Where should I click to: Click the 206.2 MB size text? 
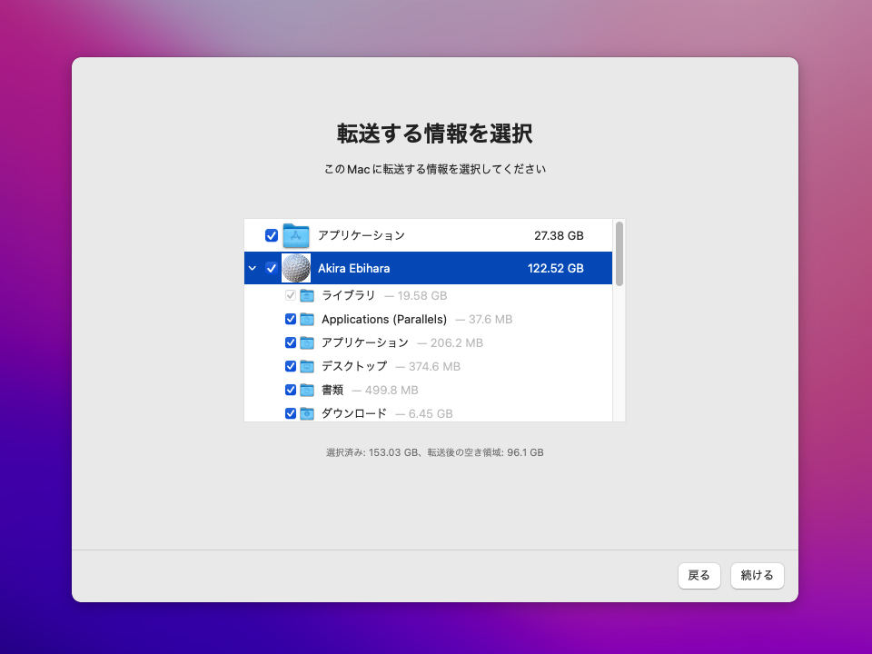[x=457, y=342]
